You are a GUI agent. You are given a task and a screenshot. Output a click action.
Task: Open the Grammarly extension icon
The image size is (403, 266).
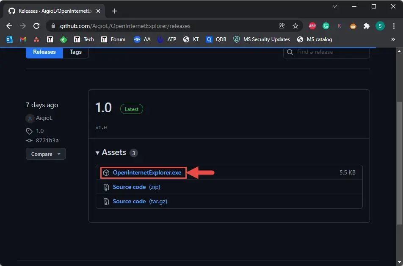(326, 26)
